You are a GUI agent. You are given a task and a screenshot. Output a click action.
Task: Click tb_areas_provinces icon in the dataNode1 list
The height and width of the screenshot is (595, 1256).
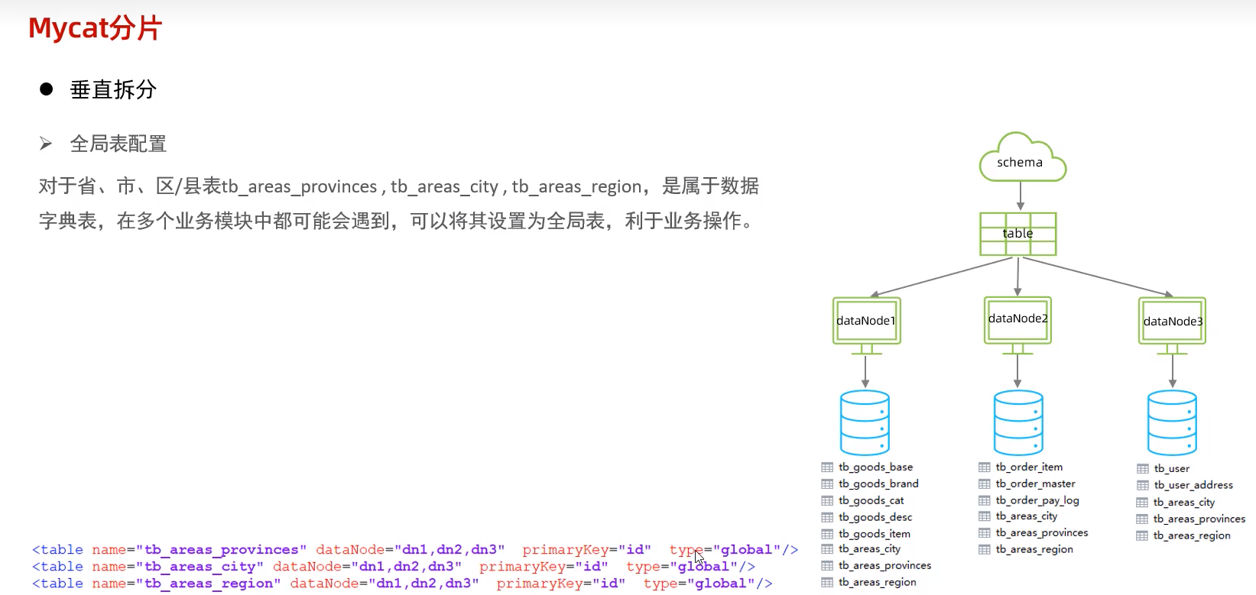[827, 565]
